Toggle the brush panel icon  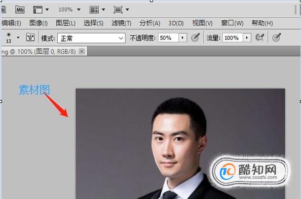(30, 37)
